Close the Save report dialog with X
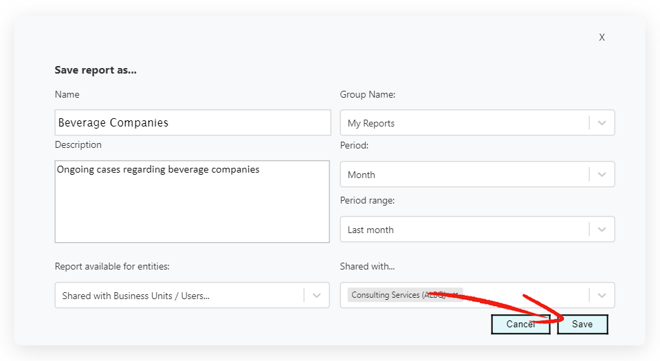This screenshot has height=361, width=660. pyautogui.click(x=602, y=38)
